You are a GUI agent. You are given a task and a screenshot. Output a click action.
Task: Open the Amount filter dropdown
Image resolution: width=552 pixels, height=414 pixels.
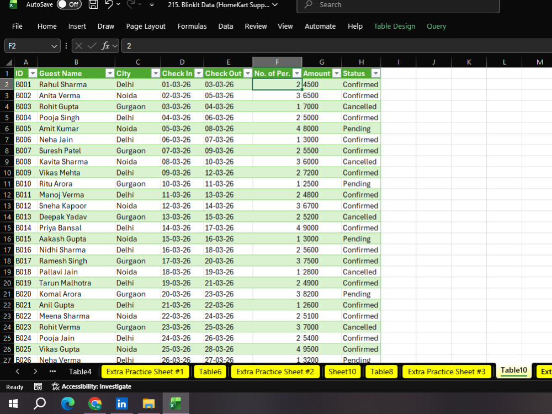click(x=337, y=73)
